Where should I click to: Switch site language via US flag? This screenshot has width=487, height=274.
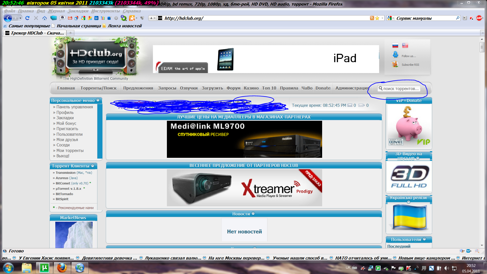tap(405, 46)
